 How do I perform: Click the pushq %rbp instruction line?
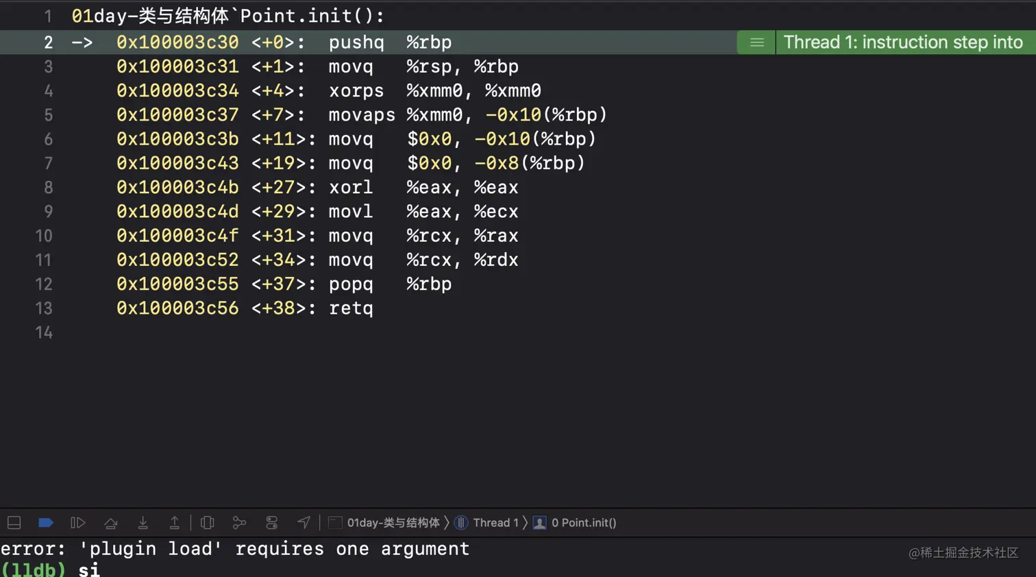click(390, 42)
